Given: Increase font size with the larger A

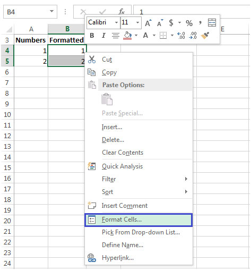Looking at the screenshot, I should pos(148,23).
